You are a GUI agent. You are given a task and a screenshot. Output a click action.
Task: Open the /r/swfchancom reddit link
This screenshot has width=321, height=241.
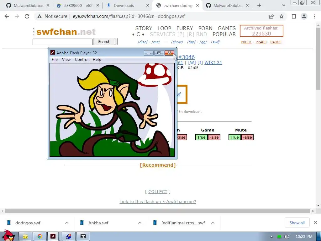(x=158, y=202)
